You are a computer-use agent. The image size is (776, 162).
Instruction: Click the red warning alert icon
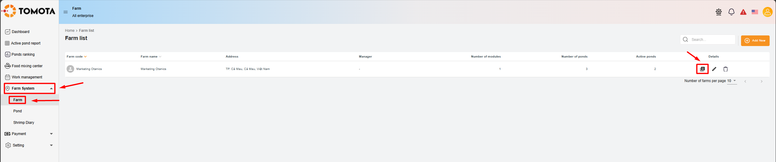pos(743,12)
